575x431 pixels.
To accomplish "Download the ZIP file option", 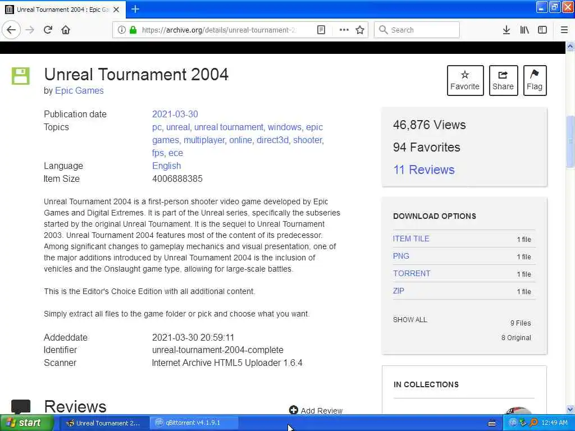I will [x=398, y=291].
